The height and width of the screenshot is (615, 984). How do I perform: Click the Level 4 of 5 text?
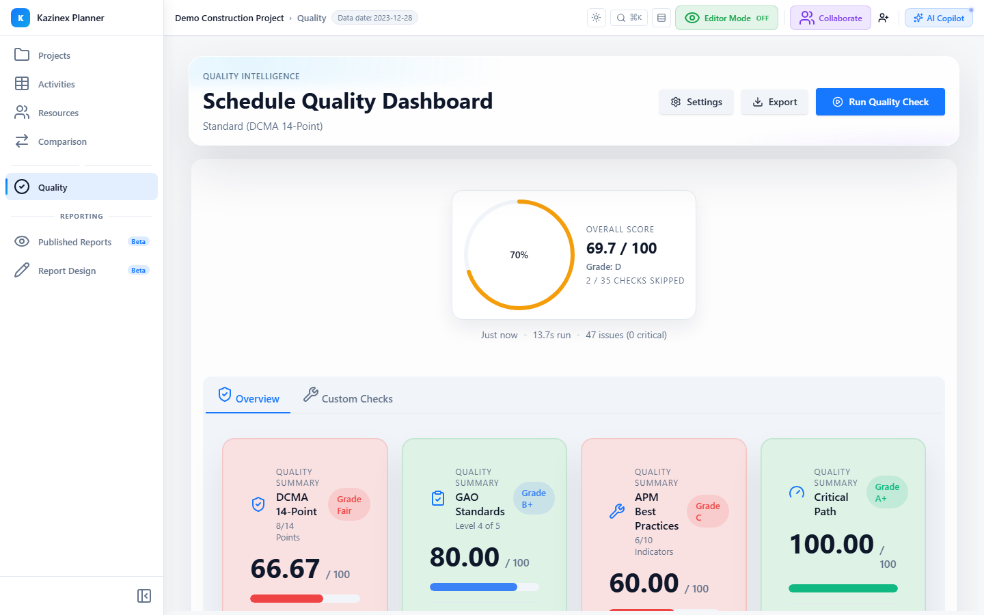tap(478, 526)
